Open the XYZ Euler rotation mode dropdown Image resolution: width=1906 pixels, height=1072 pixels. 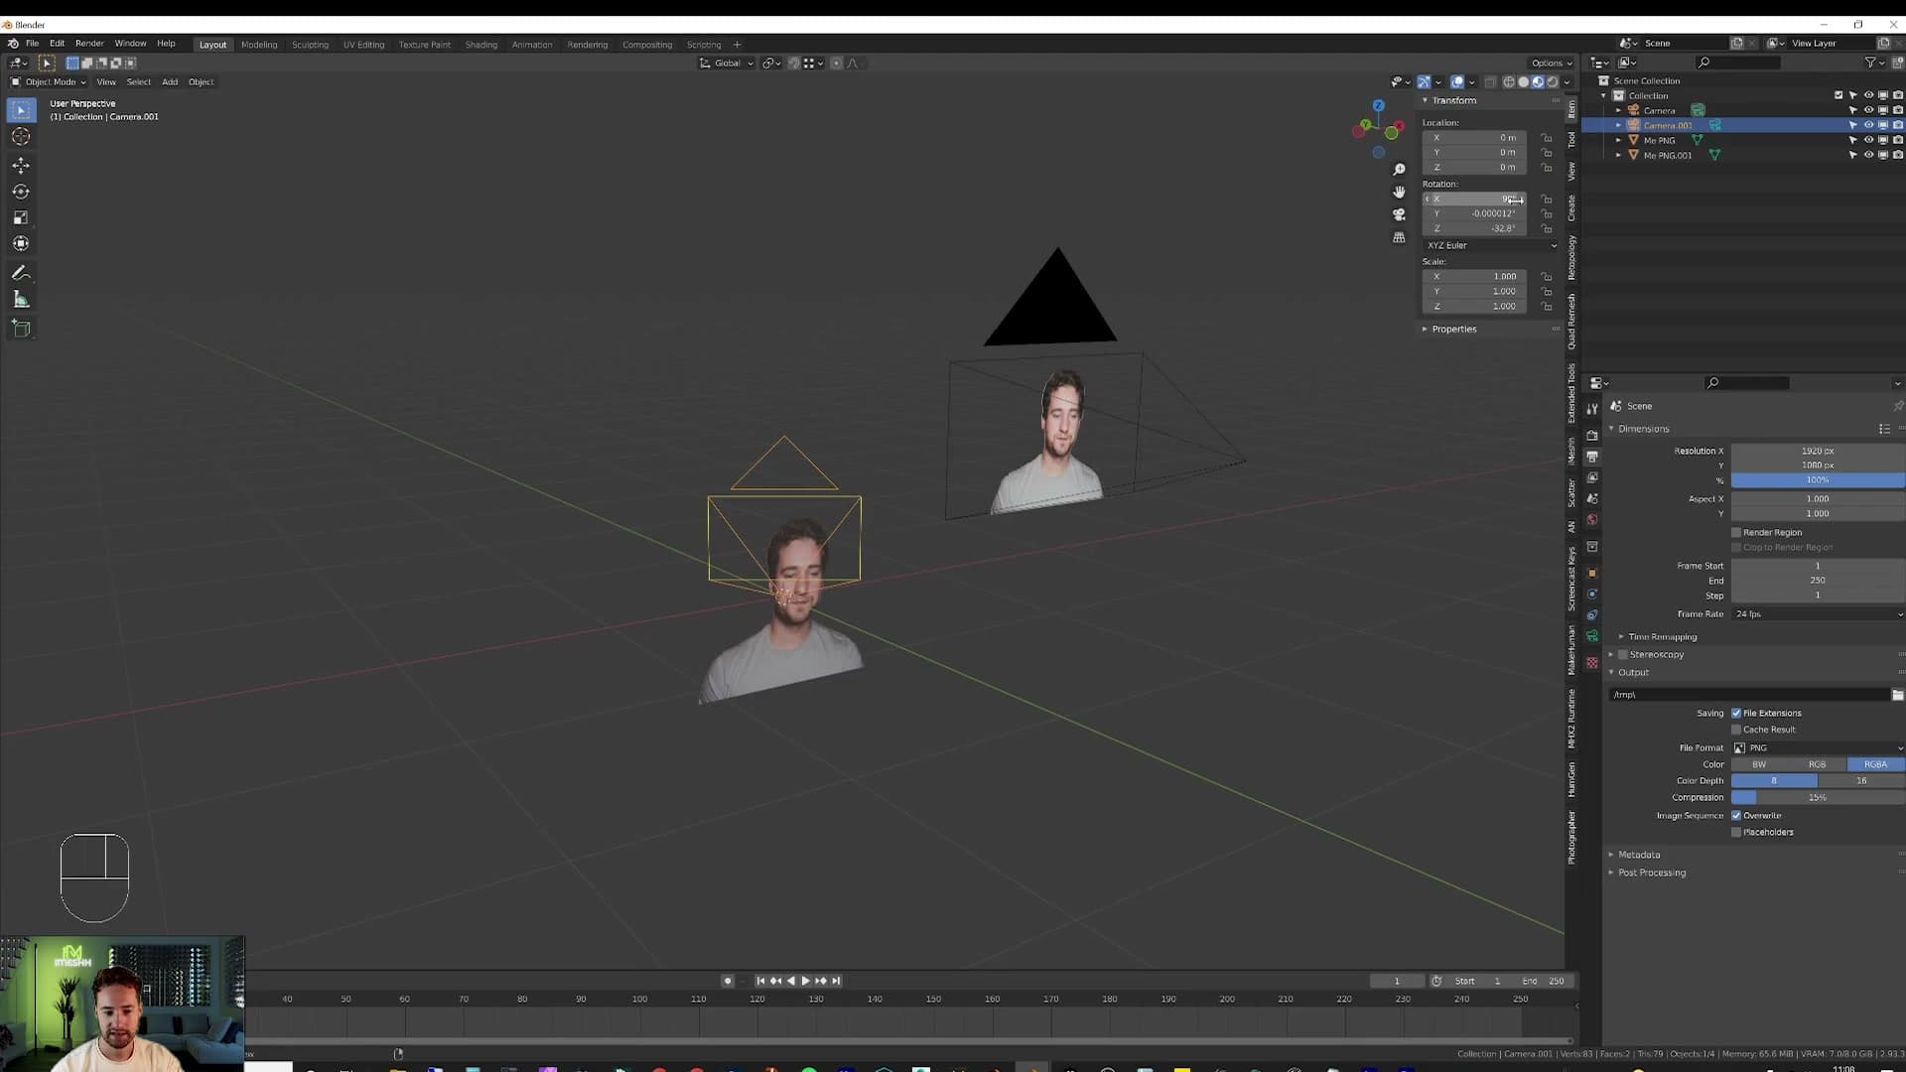click(1491, 246)
